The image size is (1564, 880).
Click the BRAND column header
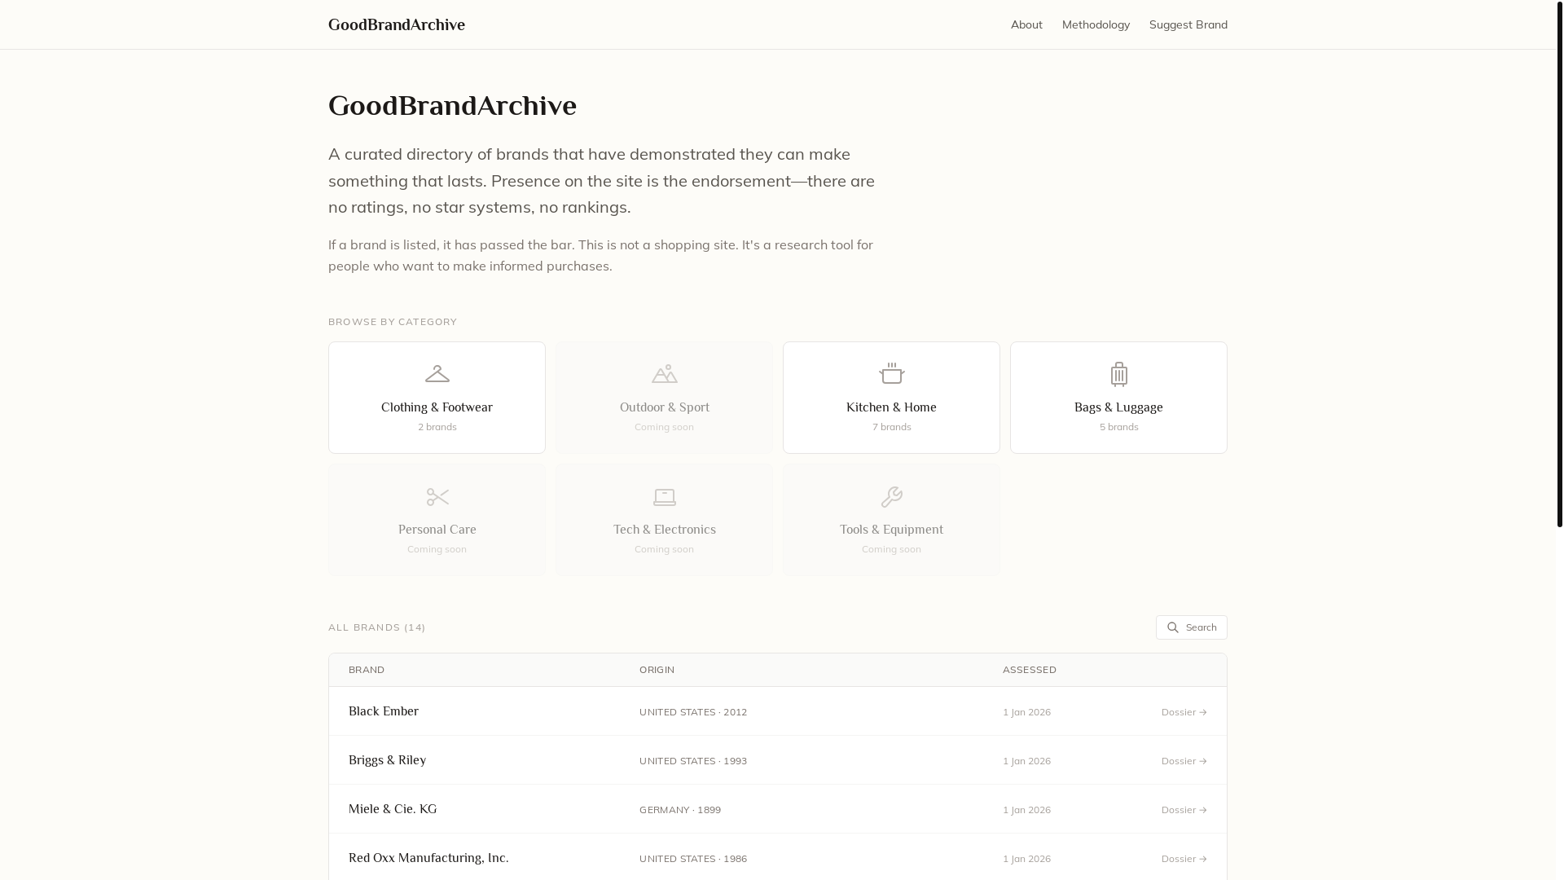coord(367,670)
